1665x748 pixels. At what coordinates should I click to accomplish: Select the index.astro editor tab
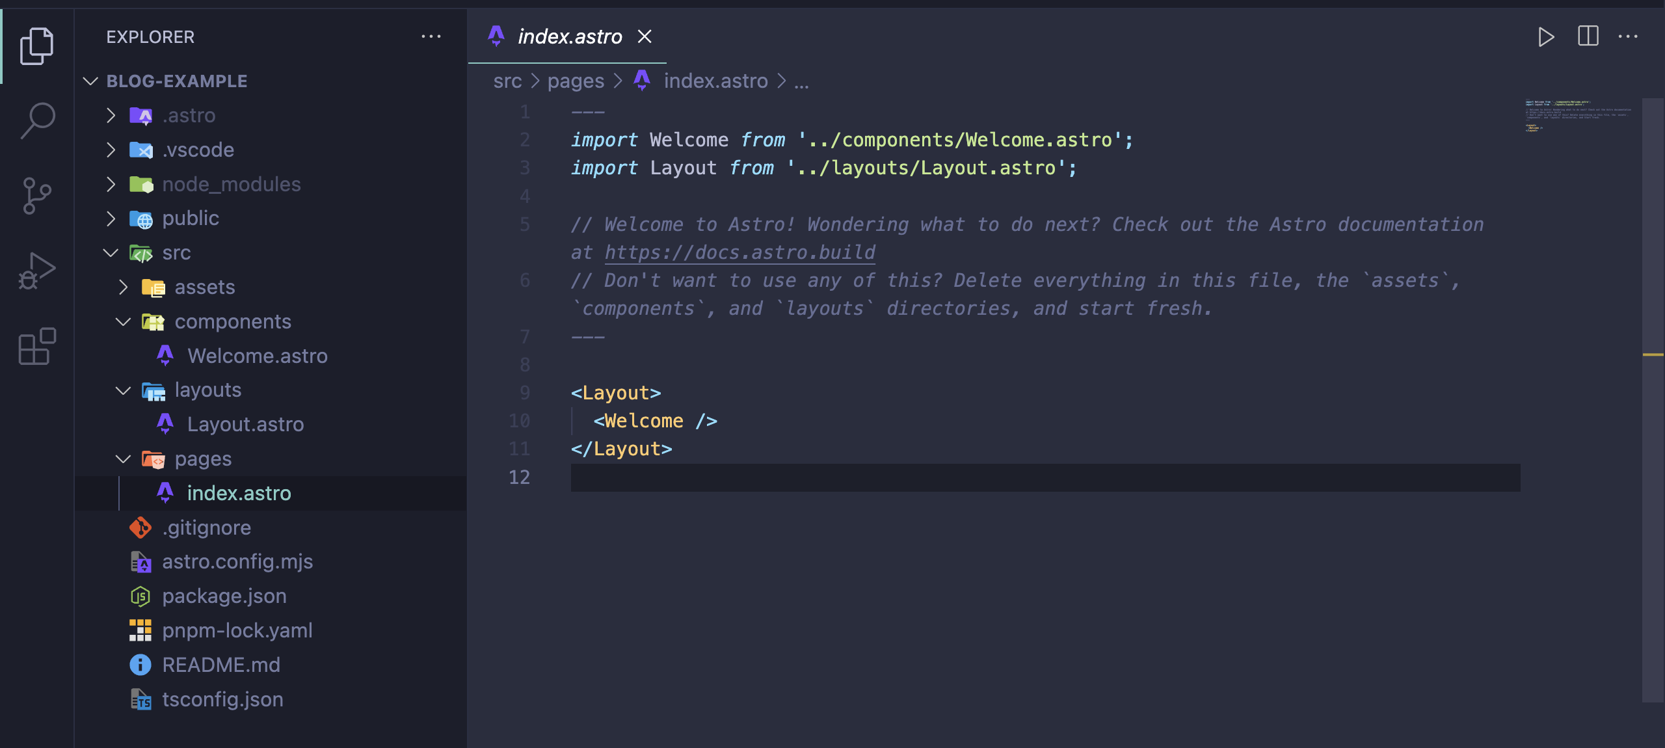[569, 37]
